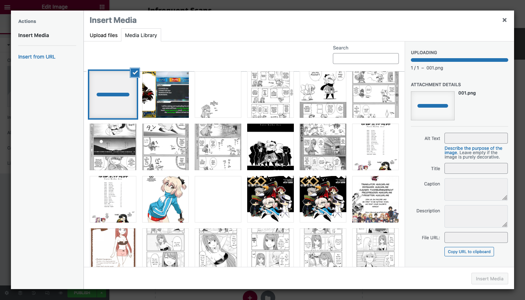
Task: Select the Translator credits page thumbnail
Action: (376, 199)
